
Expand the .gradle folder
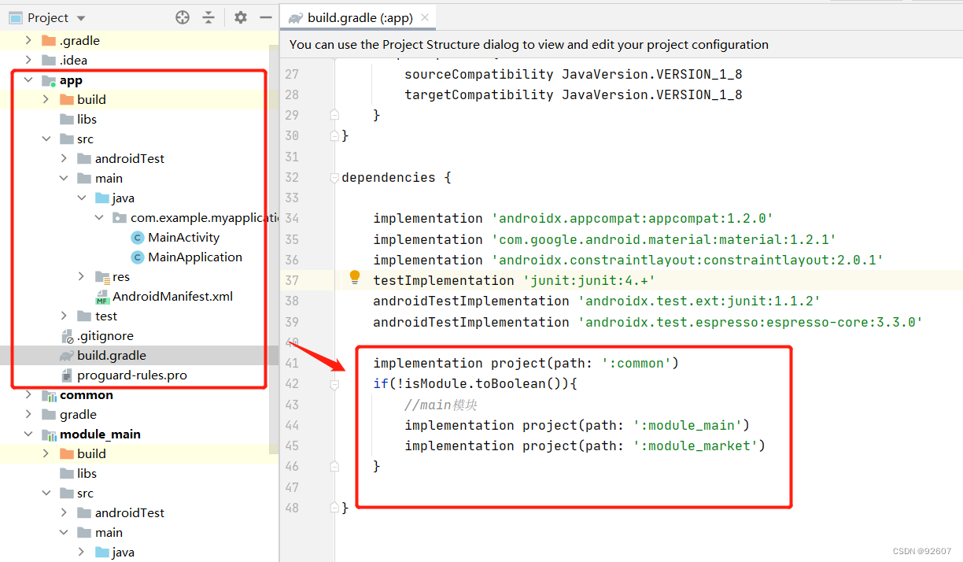tap(28, 40)
